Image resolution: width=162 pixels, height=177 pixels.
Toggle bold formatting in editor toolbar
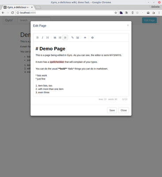point(38,38)
